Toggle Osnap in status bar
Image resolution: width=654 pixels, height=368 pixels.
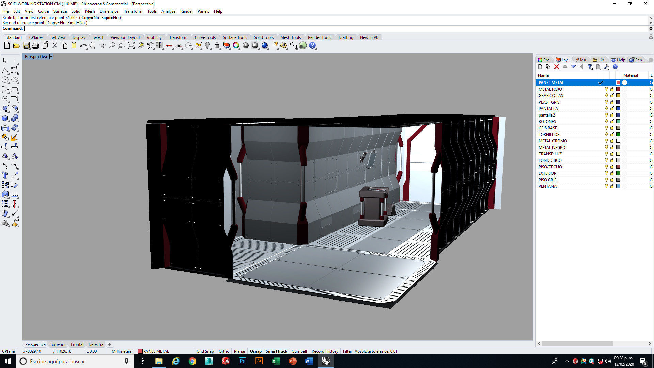tap(256, 351)
